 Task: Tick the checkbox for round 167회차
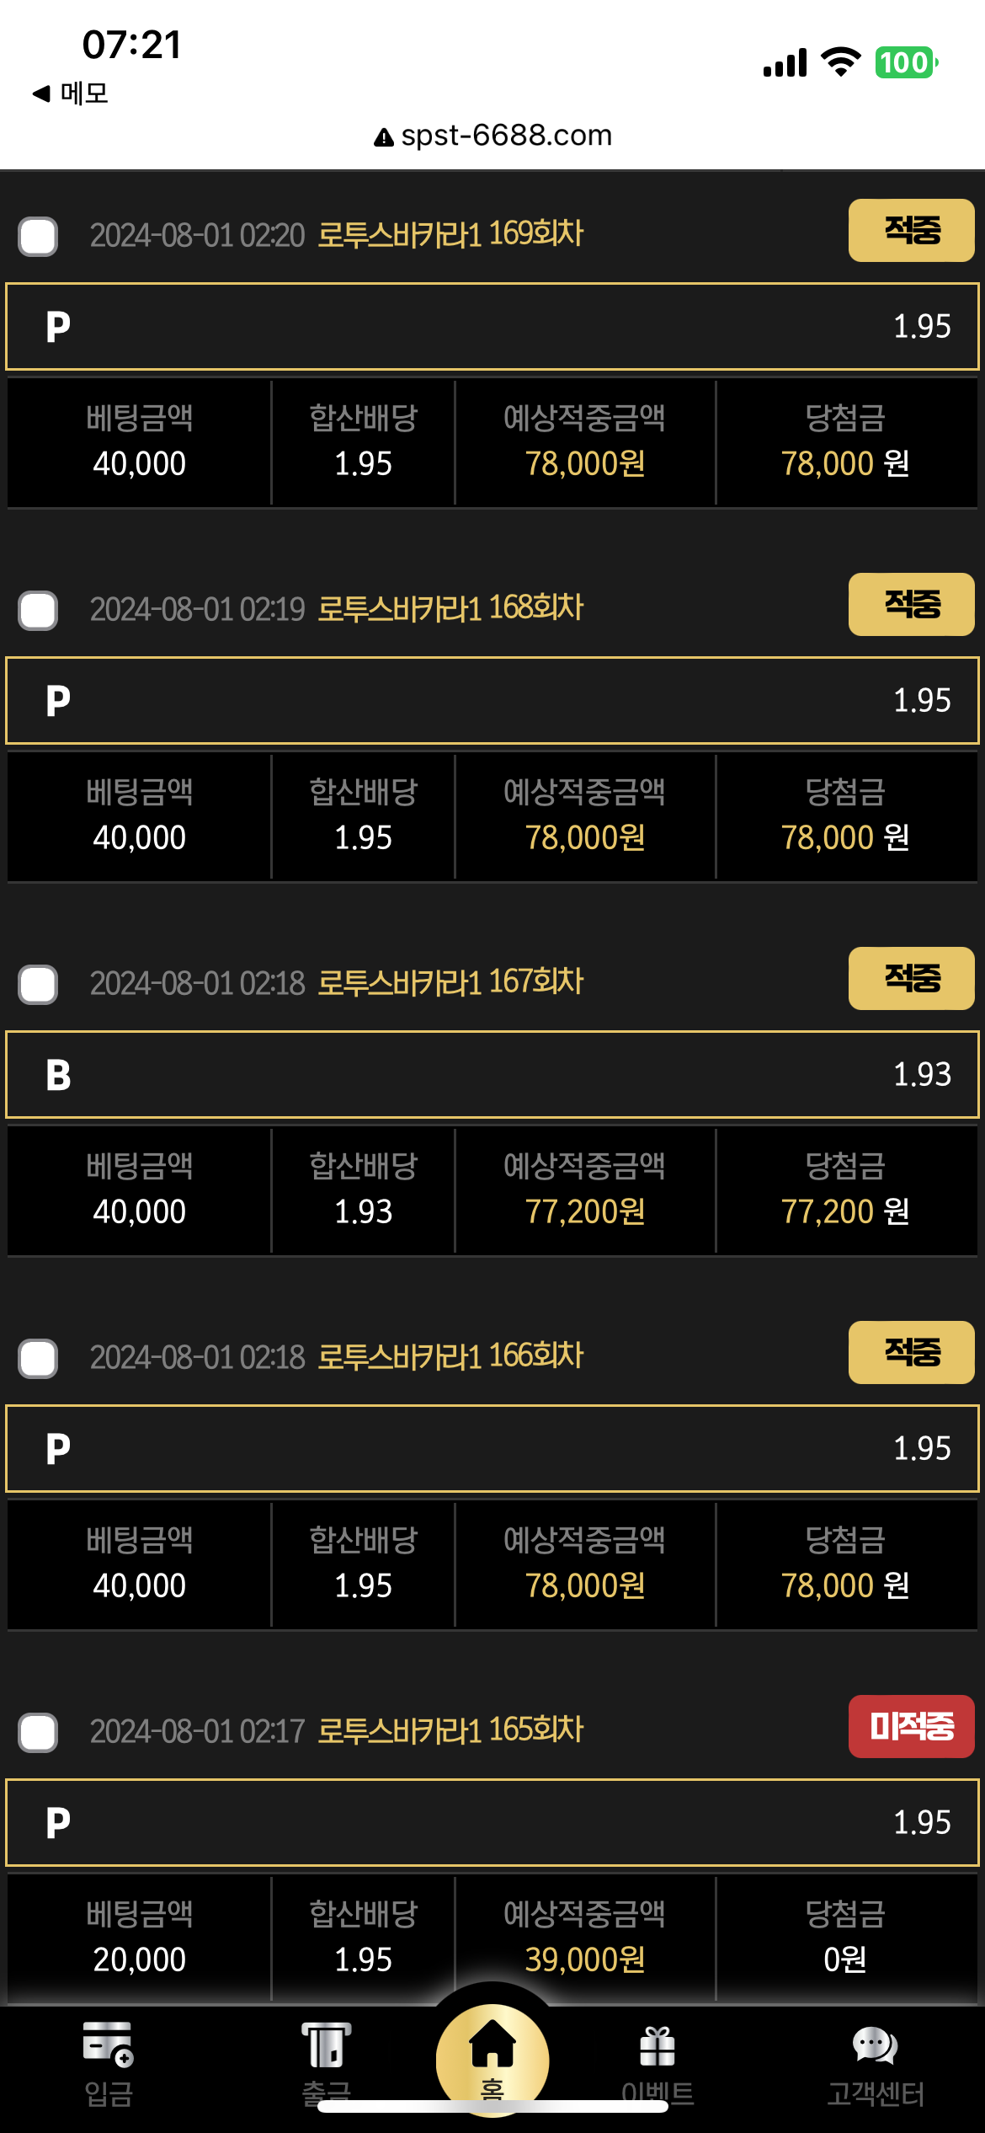(39, 985)
